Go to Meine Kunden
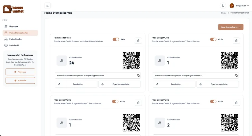 coord(20,39)
